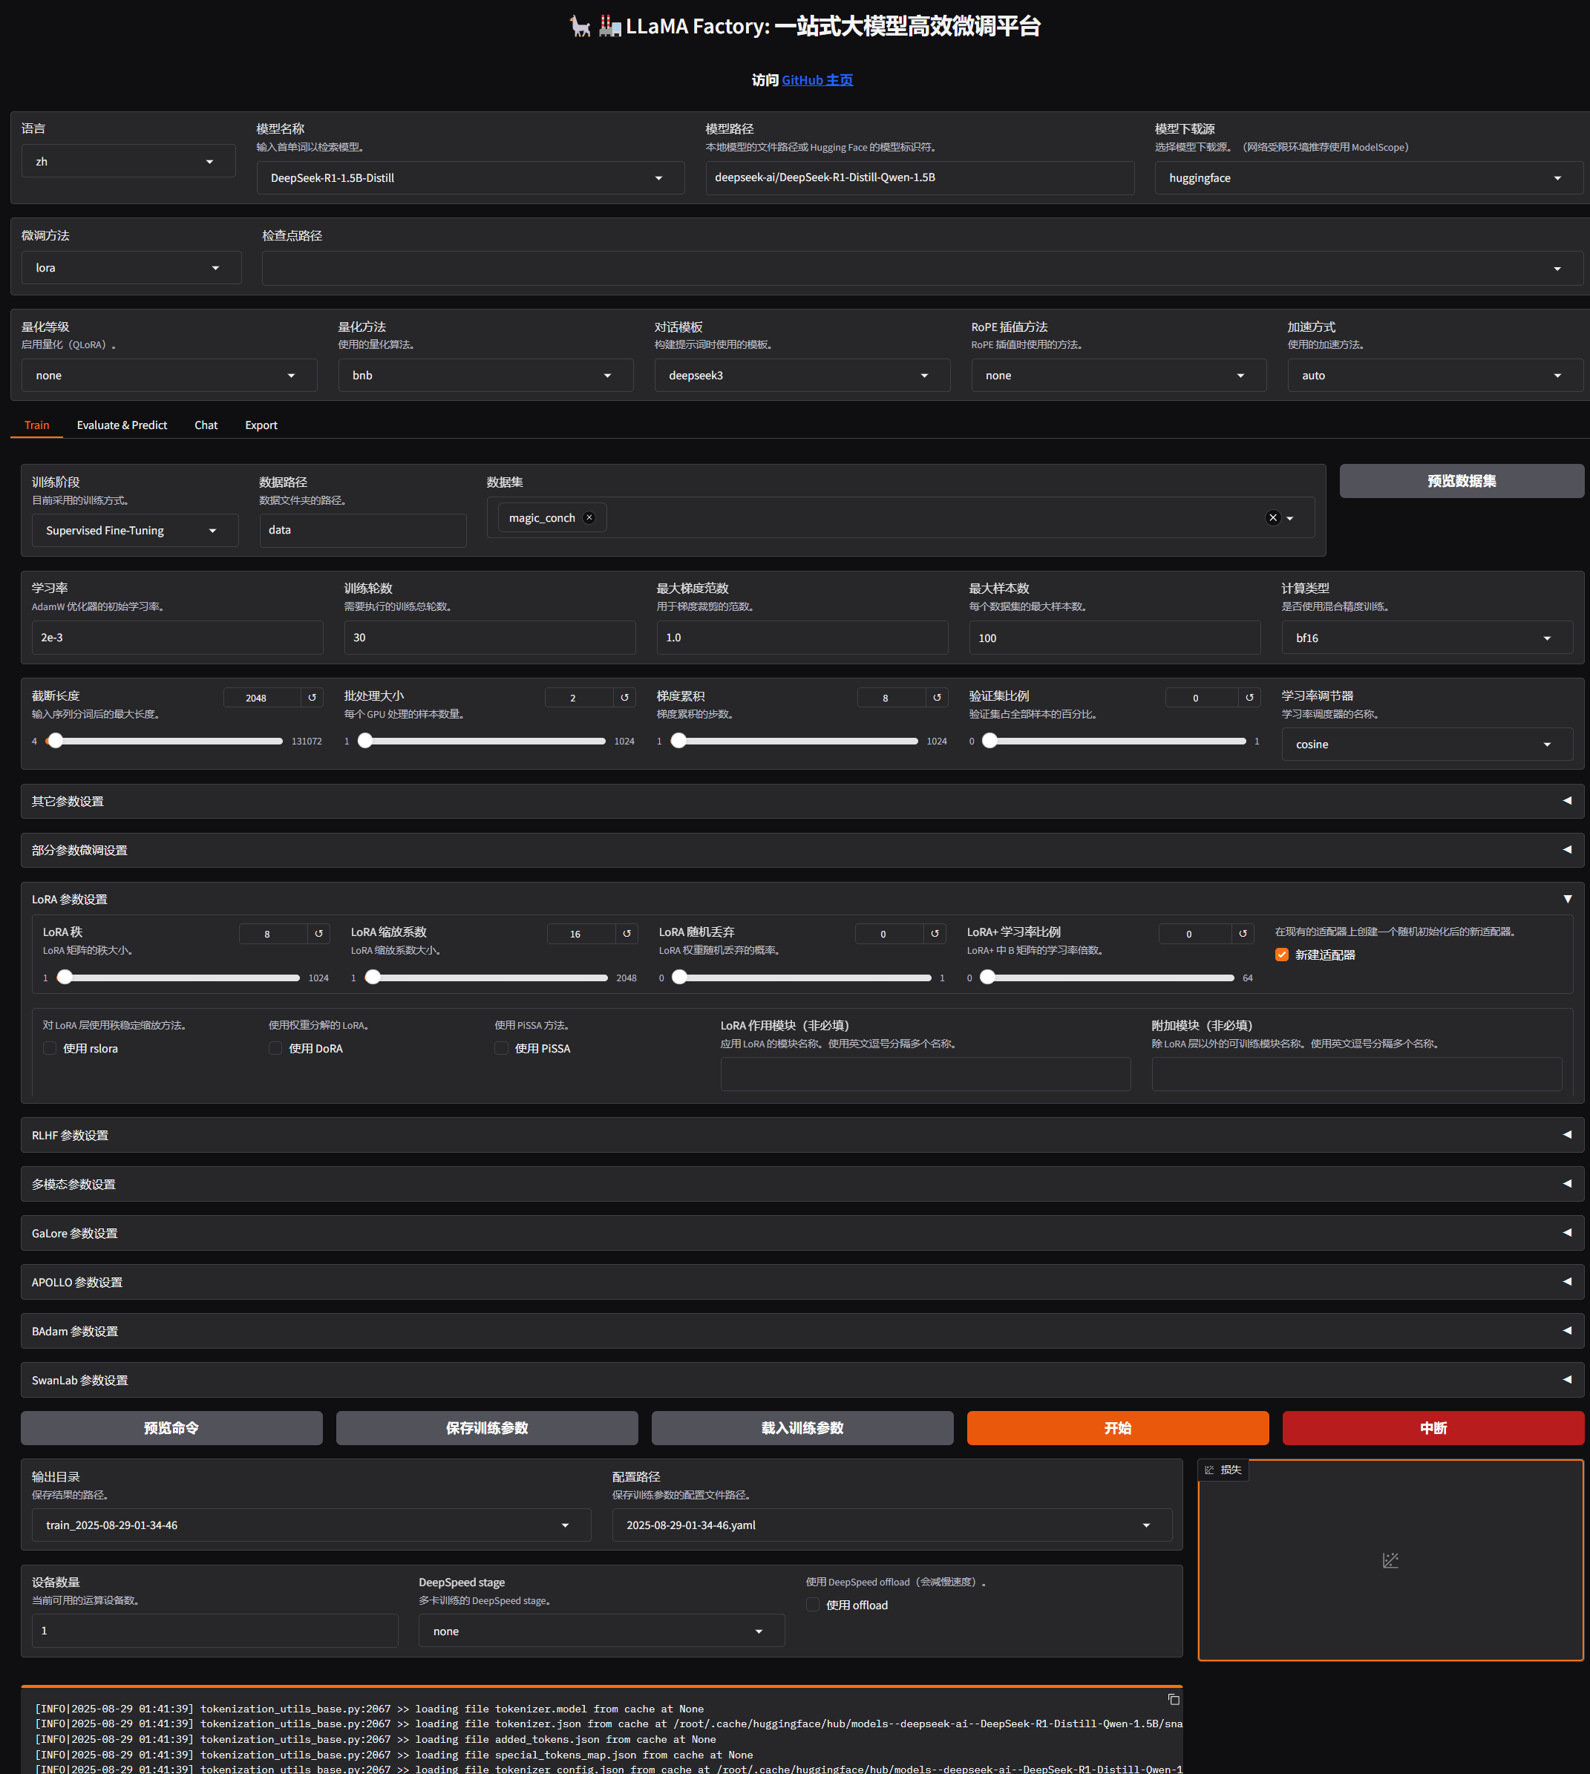Image resolution: width=1590 pixels, height=1774 pixels.
Task: Expand the 多模态参数设置 section
Action: tap(802, 1184)
